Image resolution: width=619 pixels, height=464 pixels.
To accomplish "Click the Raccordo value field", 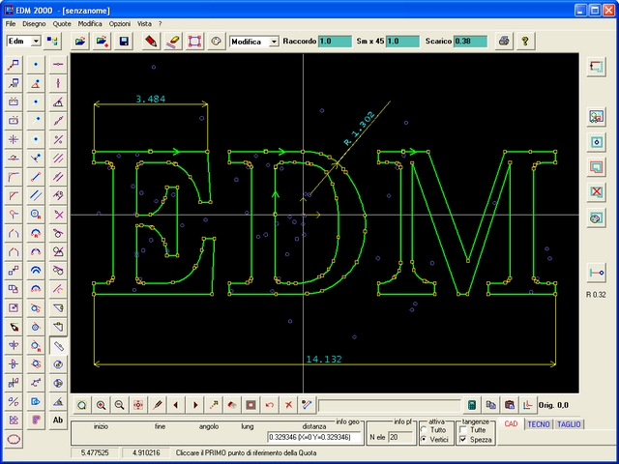I will click(335, 41).
